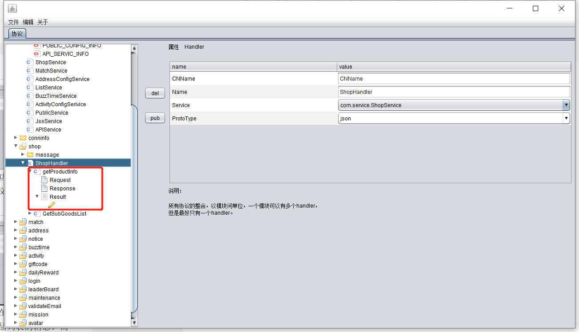The image size is (579, 332).
Task: Select the avatar tree item
Action: [x=36, y=323]
